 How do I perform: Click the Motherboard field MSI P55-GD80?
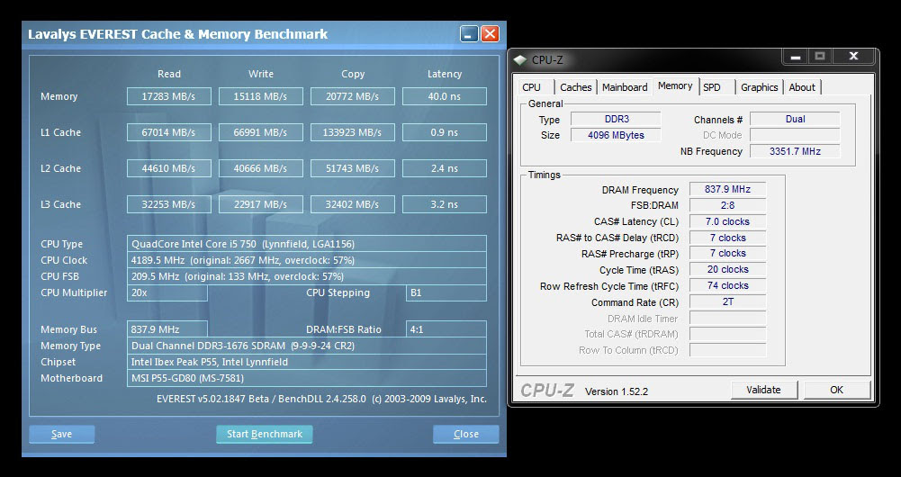point(307,378)
